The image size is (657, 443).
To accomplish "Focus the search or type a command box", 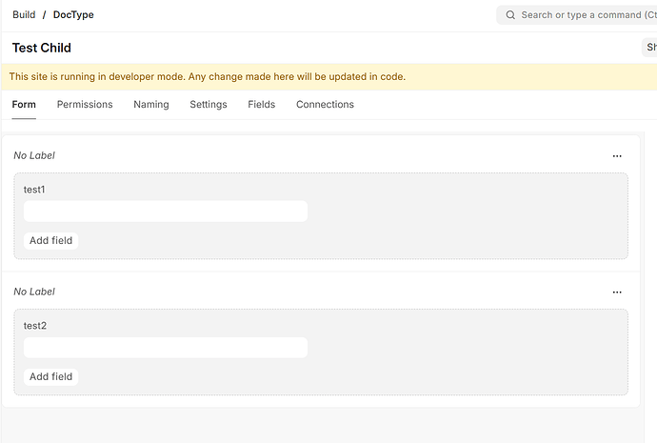I will tap(583, 15).
